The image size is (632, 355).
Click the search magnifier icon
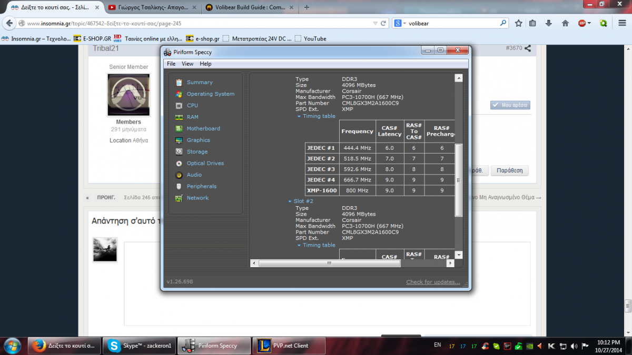pyautogui.click(x=503, y=23)
